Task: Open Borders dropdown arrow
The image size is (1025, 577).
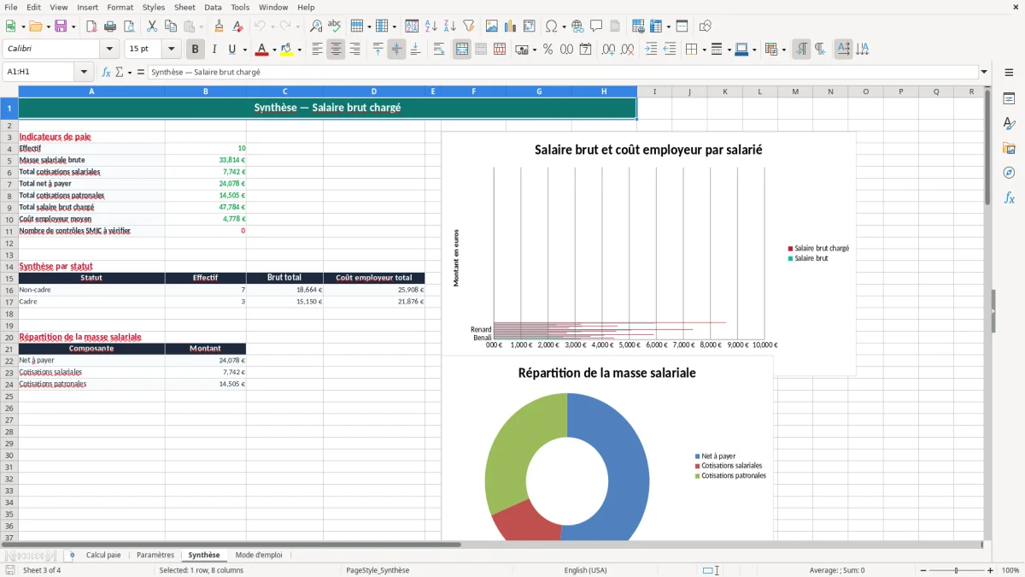Action: click(703, 50)
